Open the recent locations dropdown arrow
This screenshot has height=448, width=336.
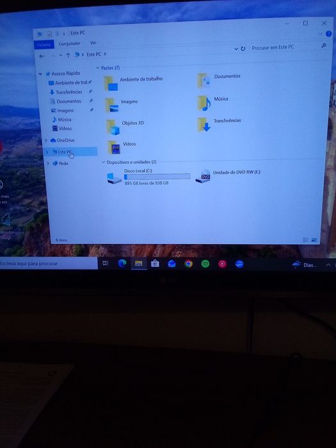point(61,56)
